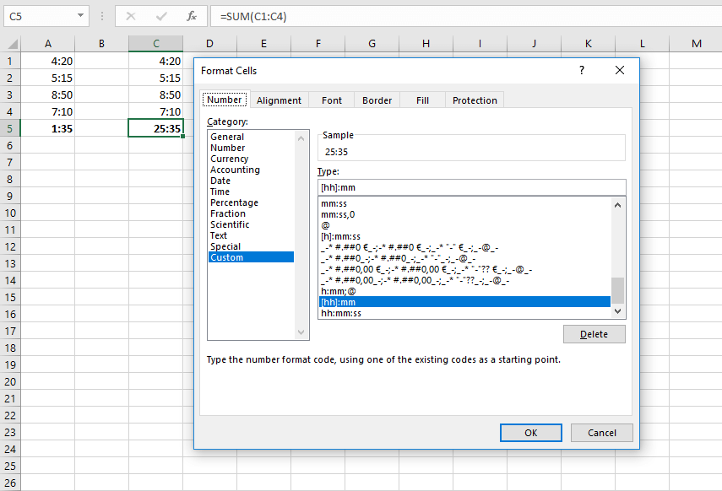This screenshot has width=722, height=491.
Task: Select cell C4 containing 7:10
Action: tap(155, 112)
